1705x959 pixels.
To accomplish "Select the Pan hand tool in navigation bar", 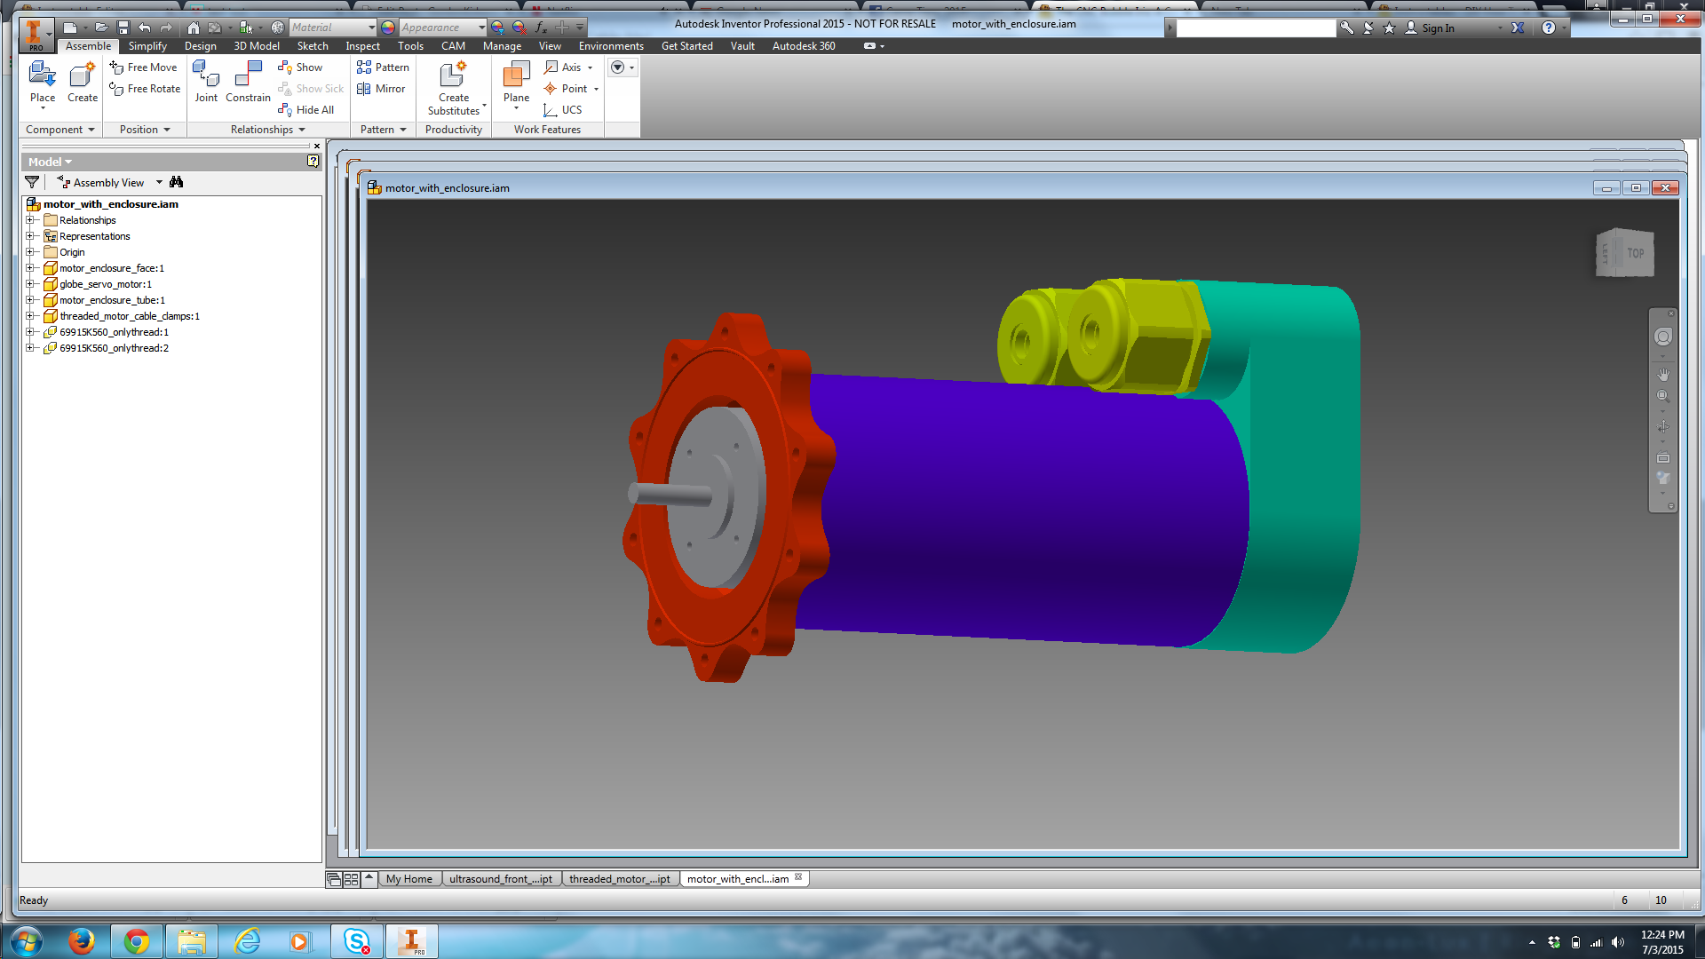I will [x=1663, y=375].
